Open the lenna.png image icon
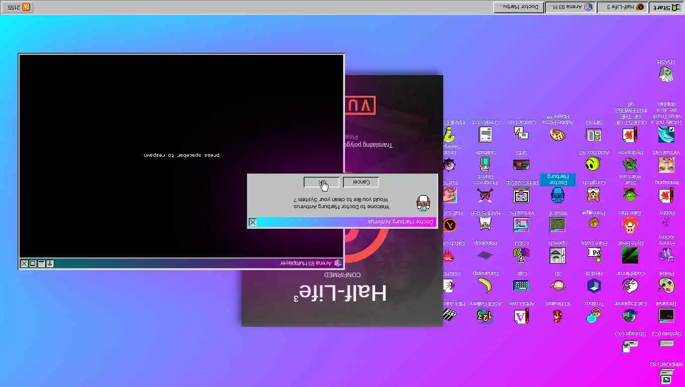 pos(666,195)
